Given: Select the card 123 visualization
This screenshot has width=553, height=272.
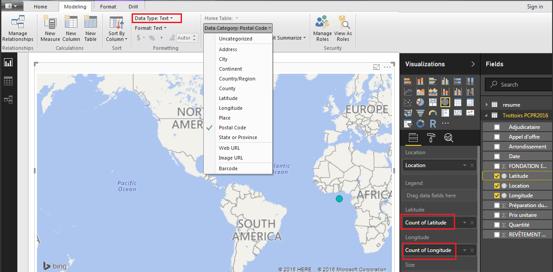Looking at the screenshot, I should (457, 113).
